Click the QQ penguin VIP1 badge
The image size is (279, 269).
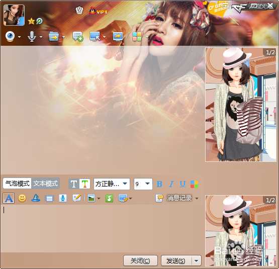tap(98, 11)
